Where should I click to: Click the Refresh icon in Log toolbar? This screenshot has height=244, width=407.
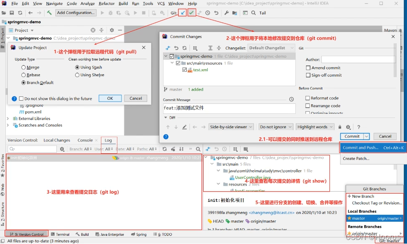164,149
